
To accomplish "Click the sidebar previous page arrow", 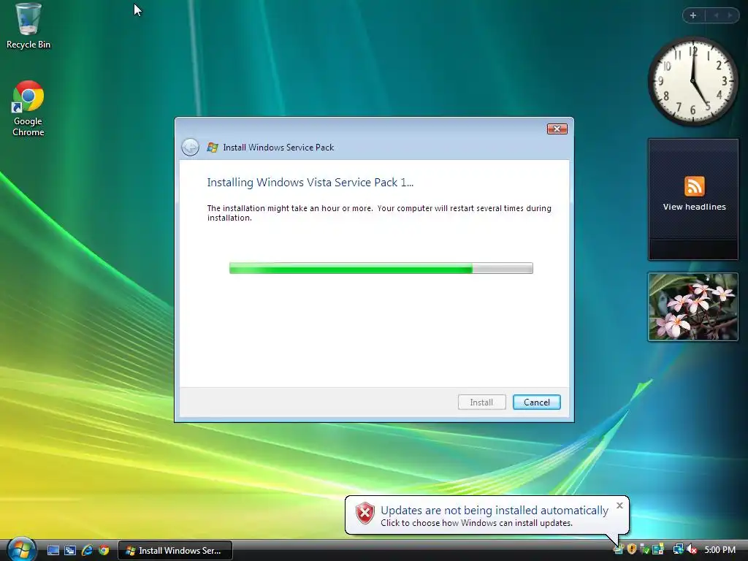I will 716,15.
